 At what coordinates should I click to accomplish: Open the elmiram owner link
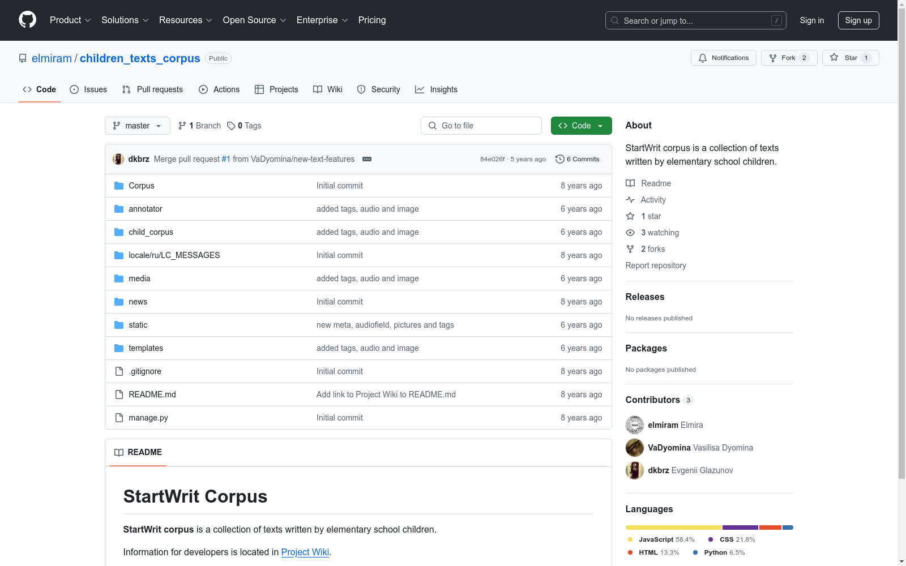click(52, 58)
